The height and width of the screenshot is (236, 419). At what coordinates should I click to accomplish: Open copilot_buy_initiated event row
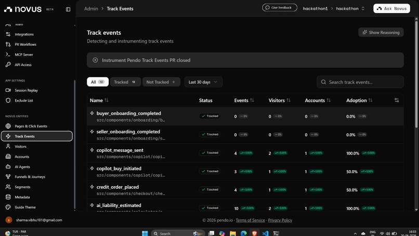click(x=245, y=172)
